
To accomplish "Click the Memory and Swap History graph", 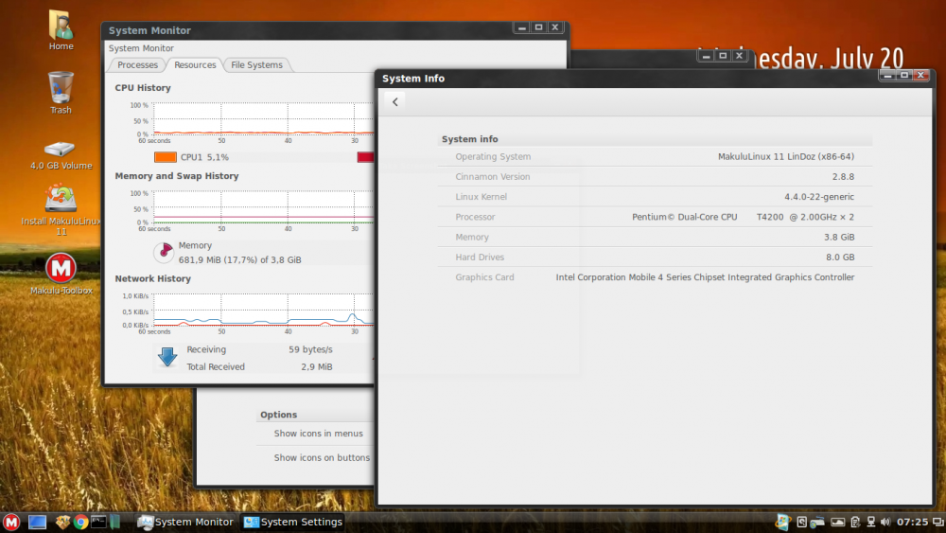I will (264, 206).
